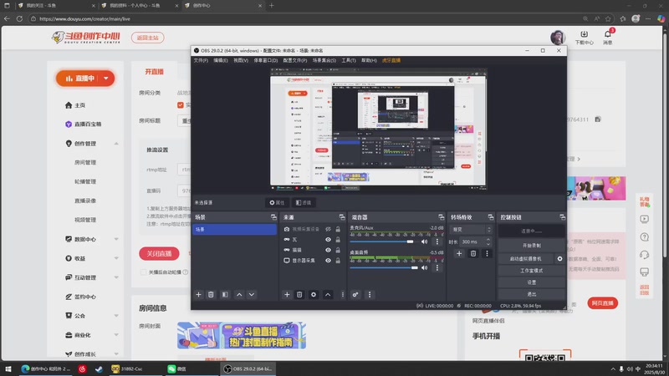Open the transition type combo box
Viewport: 669px width, 376px height.
pos(471,229)
